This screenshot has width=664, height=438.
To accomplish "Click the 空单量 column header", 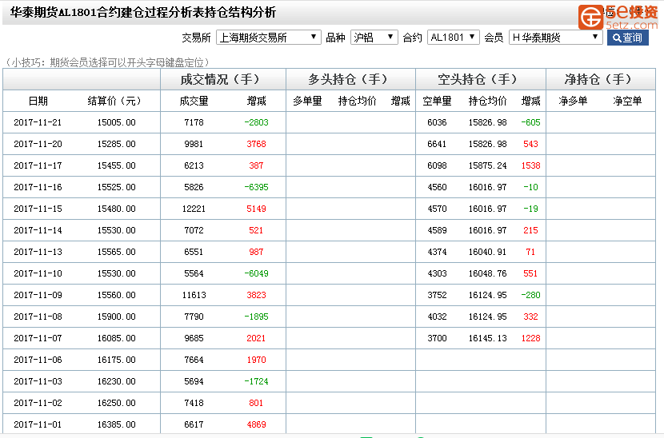I will 437,101.
